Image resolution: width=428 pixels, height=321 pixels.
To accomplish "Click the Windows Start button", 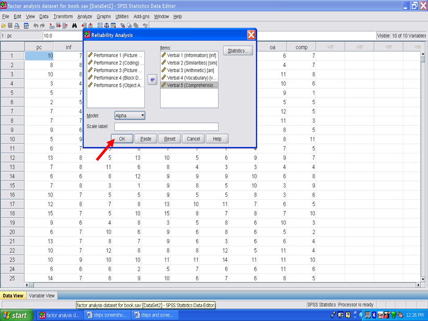I will pos(16,315).
